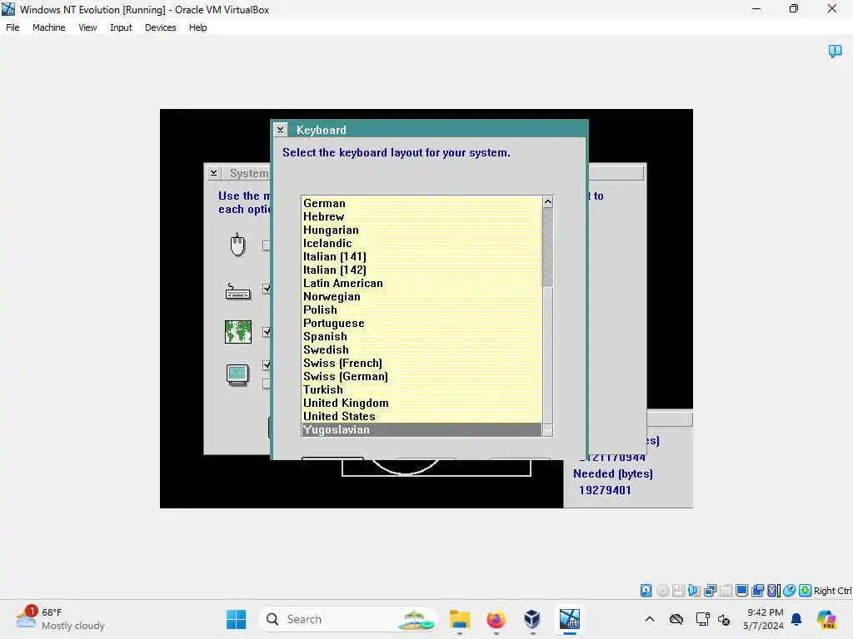The width and height of the screenshot is (853, 639).
Task: Open the notification bell in the tray
Action: 796,619
